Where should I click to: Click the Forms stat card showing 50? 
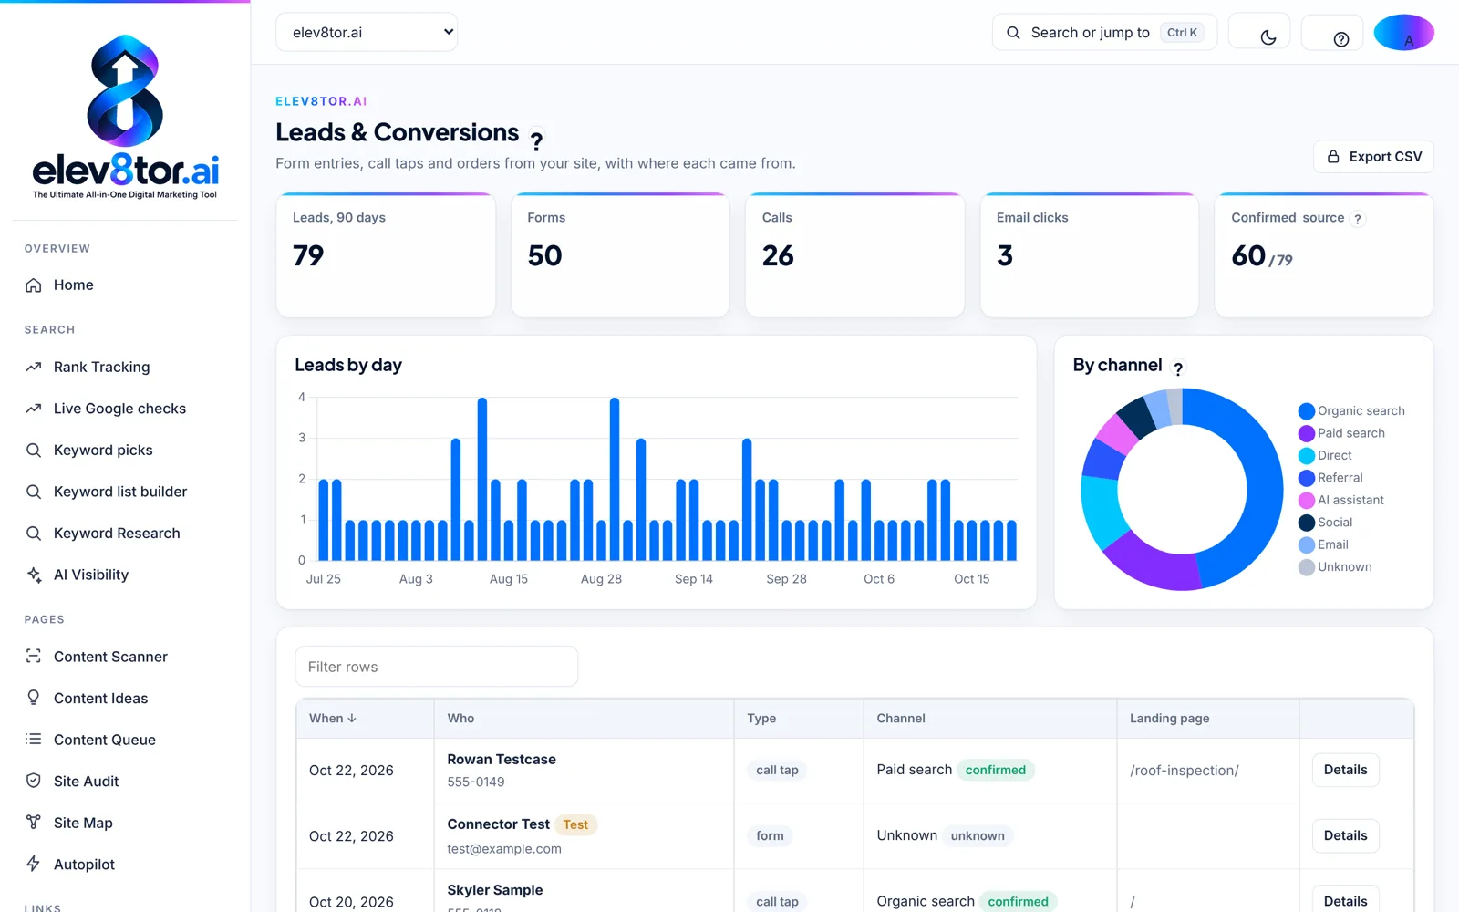(620, 255)
